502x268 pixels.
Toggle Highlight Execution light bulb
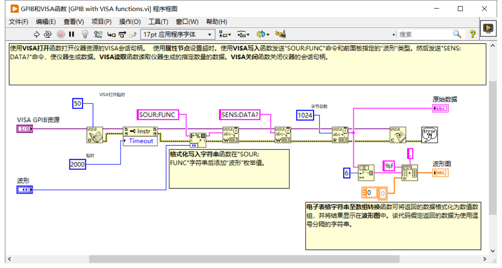pyautogui.click(x=85, y=34)
